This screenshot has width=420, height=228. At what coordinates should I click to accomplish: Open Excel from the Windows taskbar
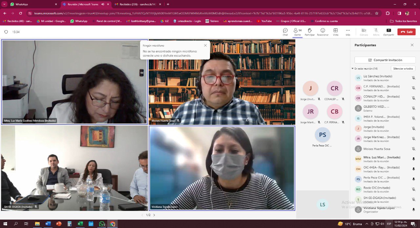point(80,224)
